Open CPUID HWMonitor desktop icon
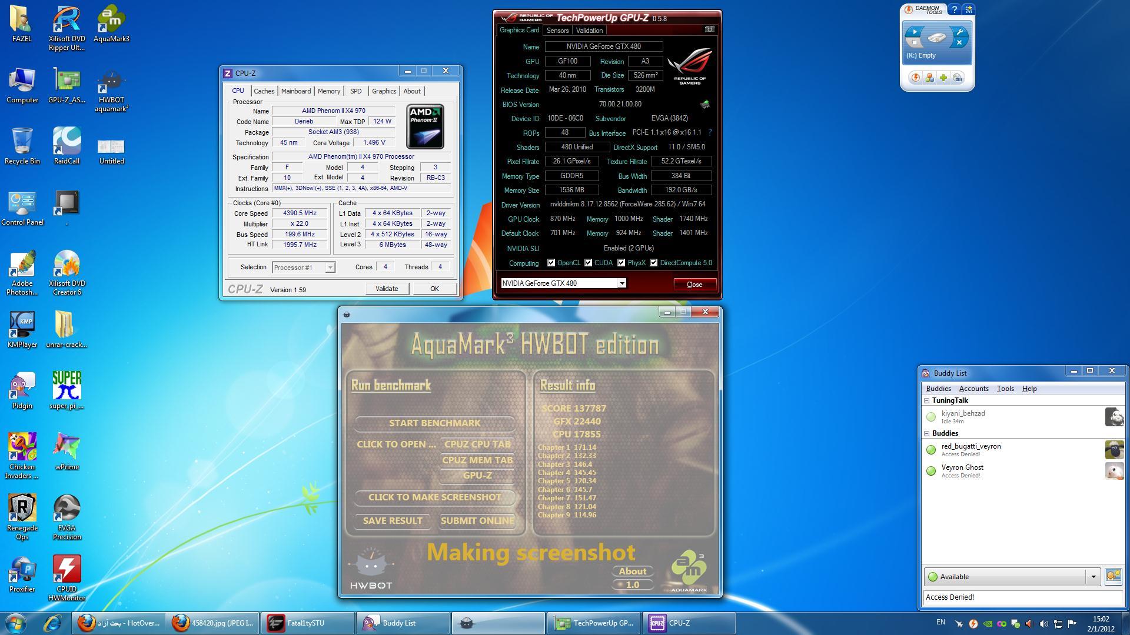The height and width of the screenshot is (635, 1130). [67, 579]
